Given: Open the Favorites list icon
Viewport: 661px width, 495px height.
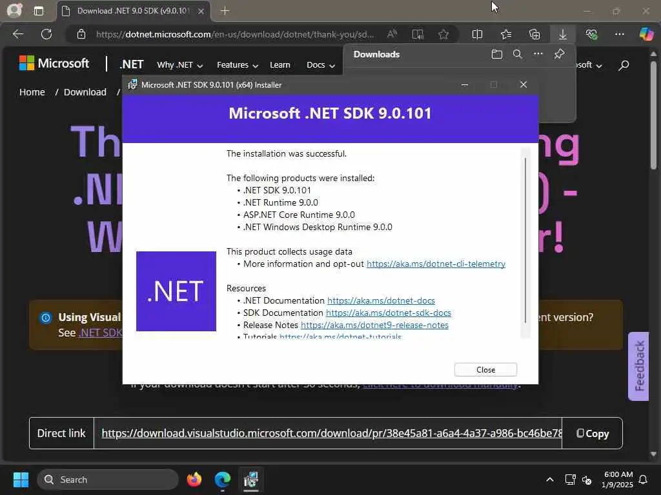Looking at the screenshot, I should point(506,34).
